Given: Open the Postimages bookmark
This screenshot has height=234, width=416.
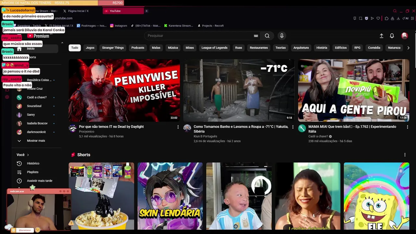Looking at the screenshot, I should click(x=92, y=26).
